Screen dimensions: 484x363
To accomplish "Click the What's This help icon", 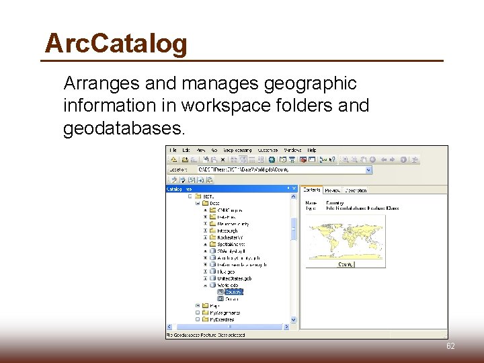I will click(332, 159).
